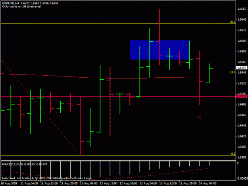Click the 1.6425 price axis label
The height and width of the screenshot is (186, 248).
(x=242, y=136)
